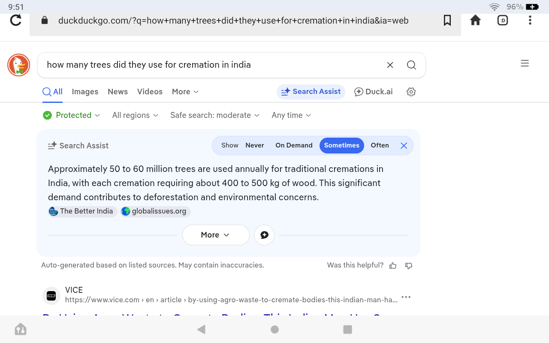Open the Any time filter dropdown
Screen dimensions: 549x343
(291, 115)
